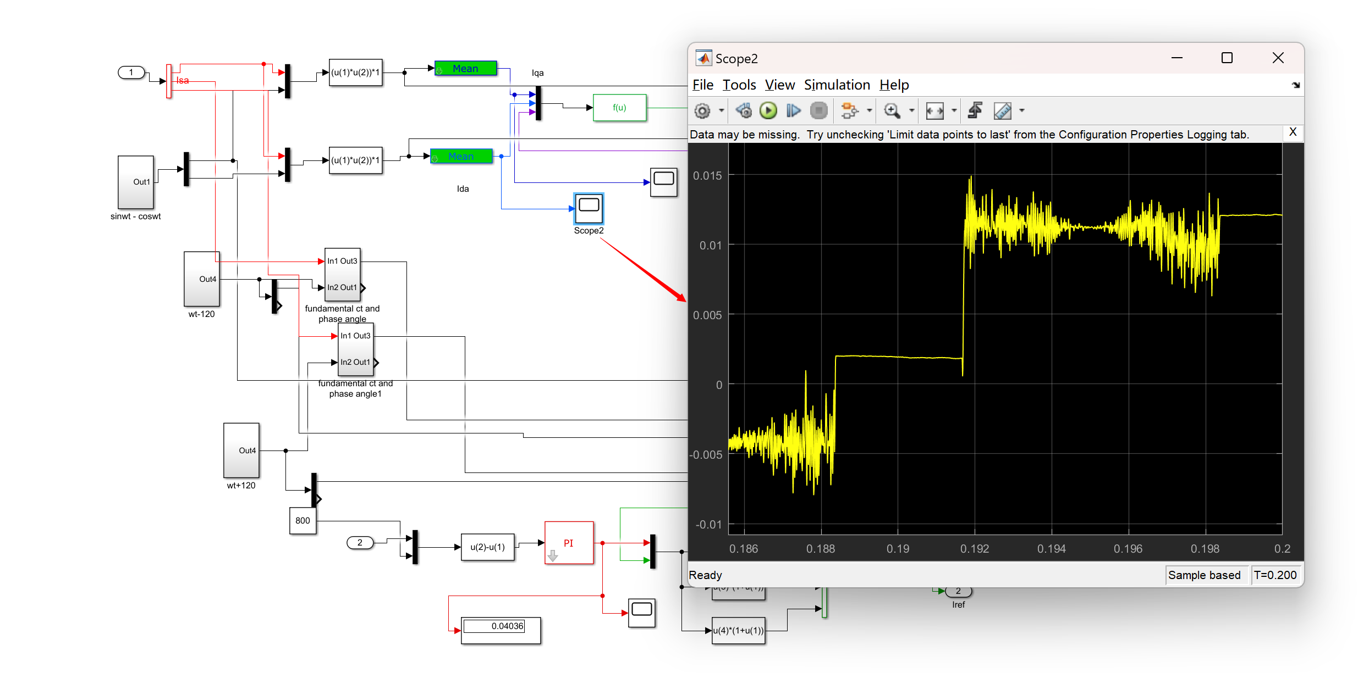Expand the measurements dropdown arrow
Image resolution: width=1358 pixels, height=673 pixels.
tap(1022, 111)
